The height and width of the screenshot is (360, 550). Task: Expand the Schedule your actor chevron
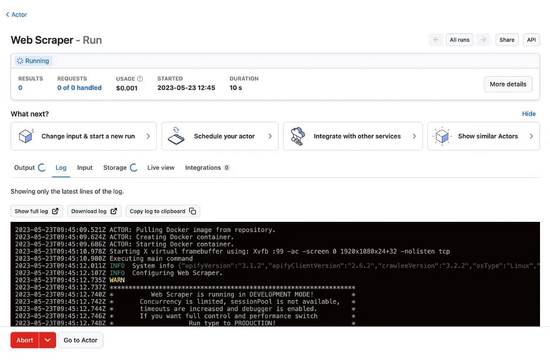pyautogui.click(x=270, y=136)
